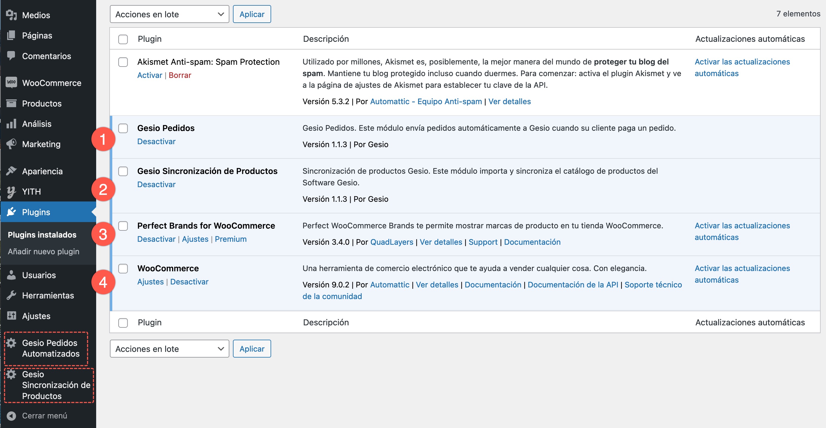Activate the Akismet plugin via Activar link
Image resolution: width=826 pixels, height=428 pixels.
pos(149,75)
